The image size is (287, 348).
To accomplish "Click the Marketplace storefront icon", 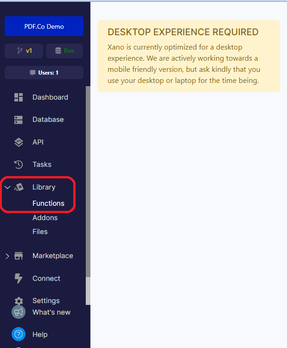I will (x=19, y=256).
